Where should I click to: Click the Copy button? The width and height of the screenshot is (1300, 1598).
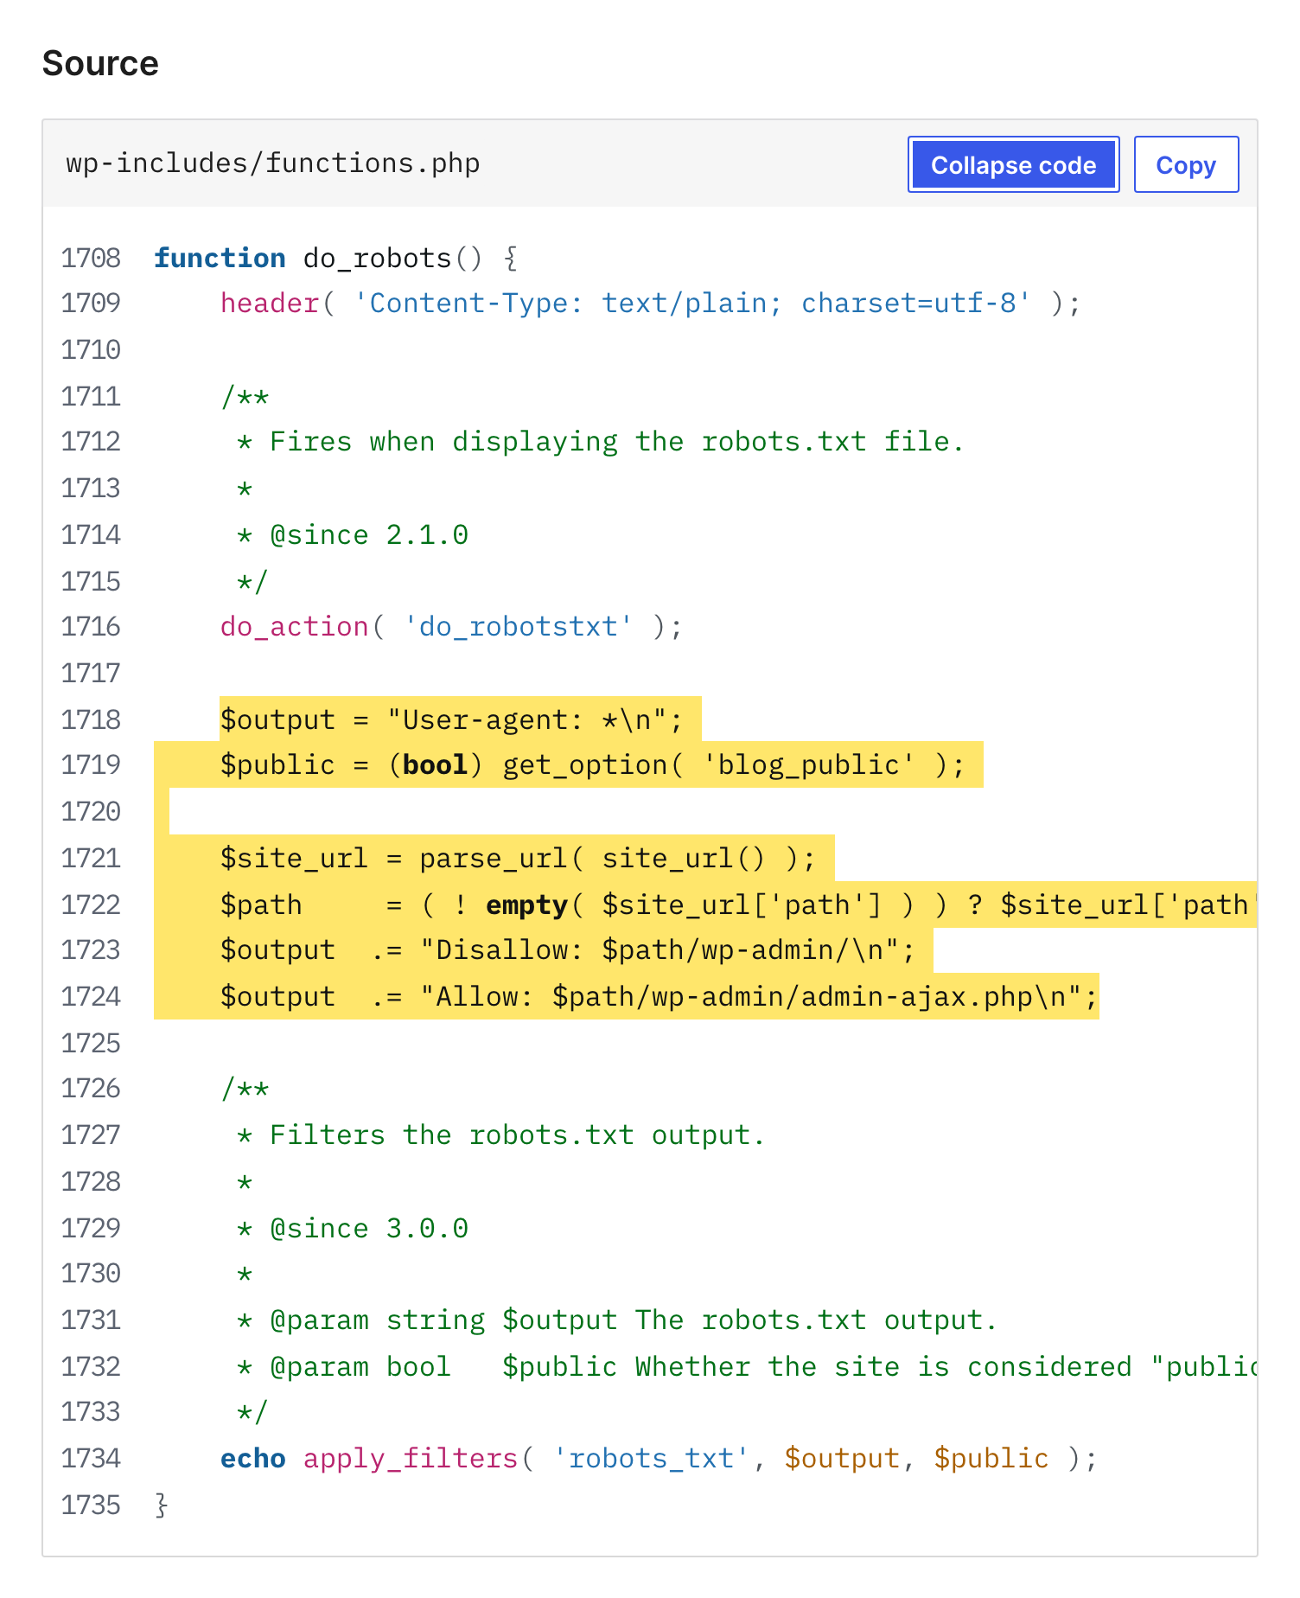pos(1186,164)
